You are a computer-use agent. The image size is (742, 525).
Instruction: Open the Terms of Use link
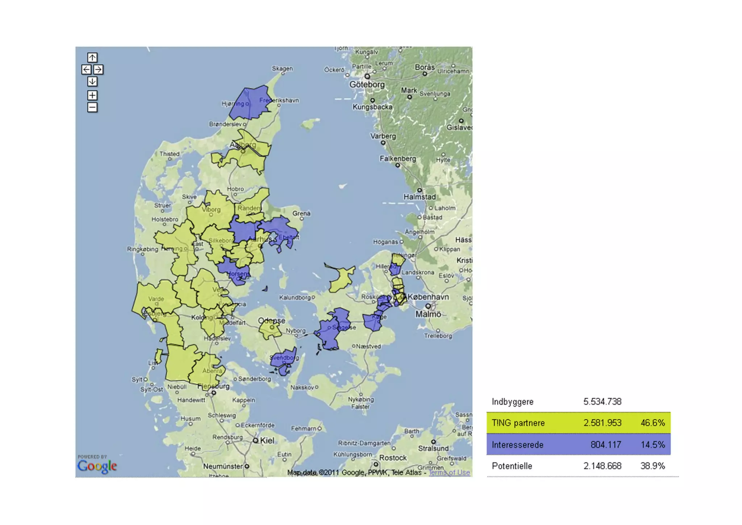point(449,472)
